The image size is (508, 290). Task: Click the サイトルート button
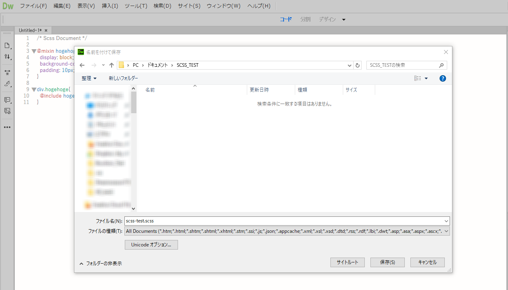point(347,262)
